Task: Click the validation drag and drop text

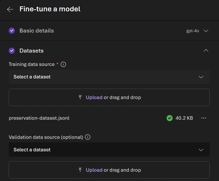Action: (x=122, y=170)
